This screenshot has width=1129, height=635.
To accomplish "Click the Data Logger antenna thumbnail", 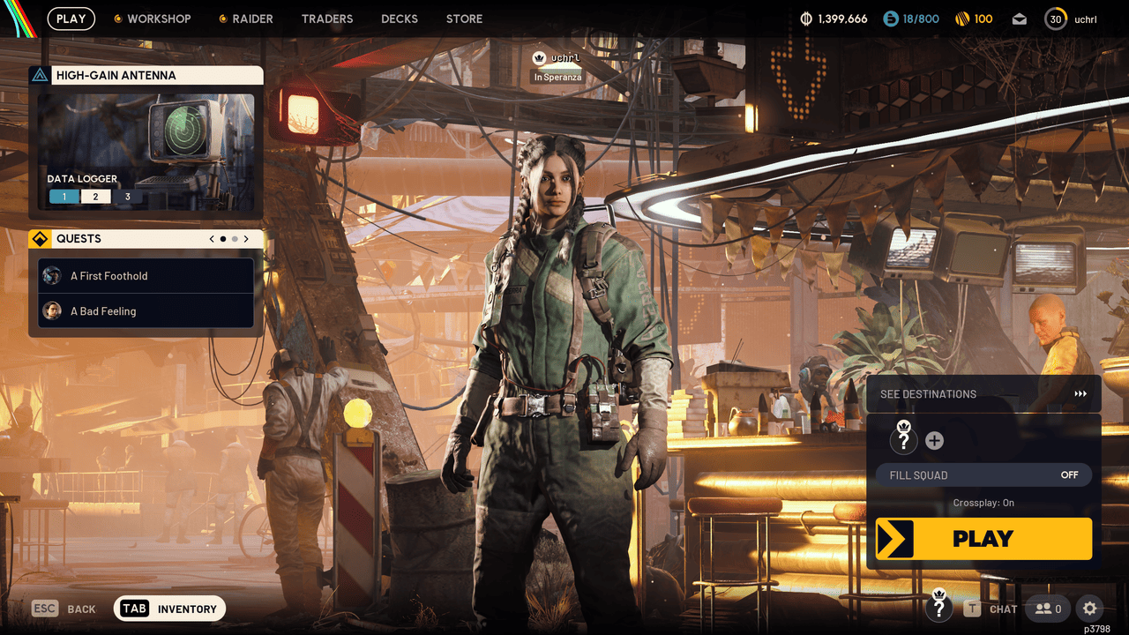I will tap(146, 153).
